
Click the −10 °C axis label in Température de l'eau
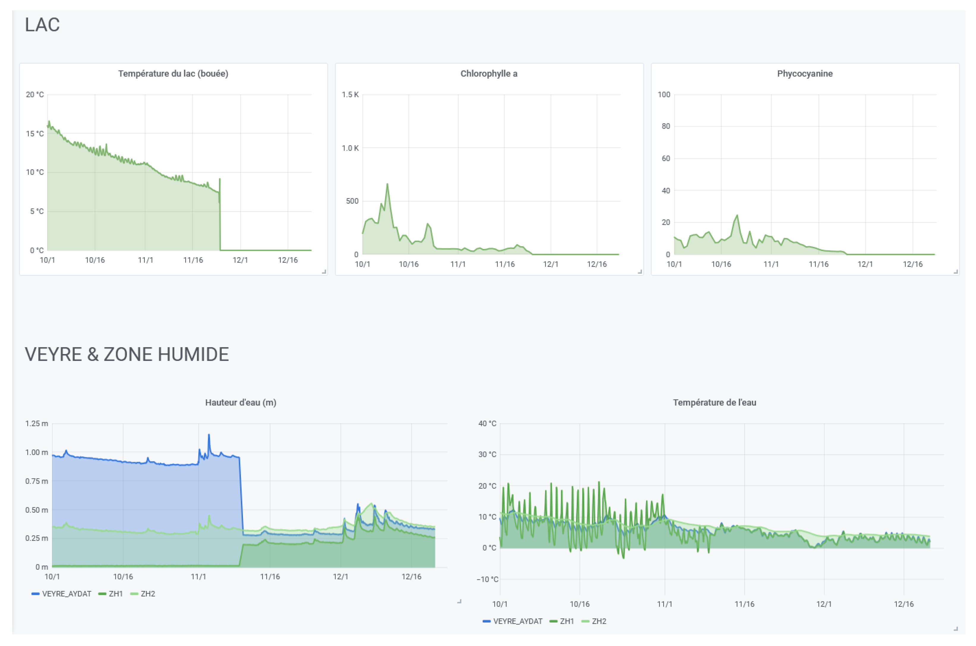point(487,580)
